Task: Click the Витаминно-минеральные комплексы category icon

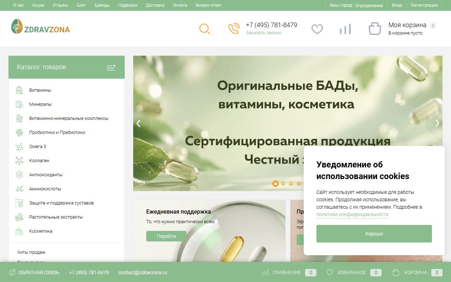Action: tap(19, 118)
